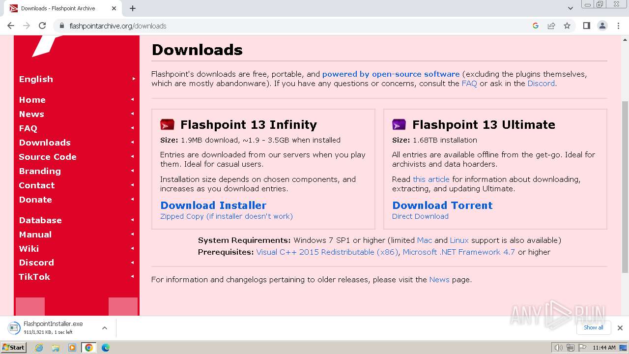Expand the English language menu

coord(76,79)
